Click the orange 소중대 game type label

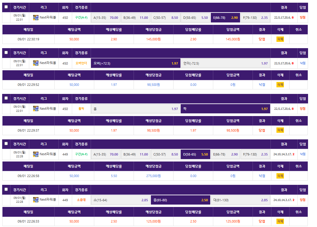pyautogui.click(x=81, y=200)
